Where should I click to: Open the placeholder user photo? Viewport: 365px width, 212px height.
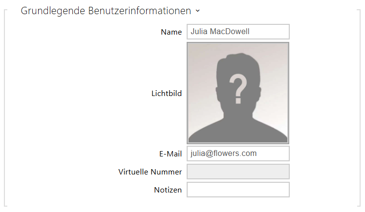click(238, 93)
